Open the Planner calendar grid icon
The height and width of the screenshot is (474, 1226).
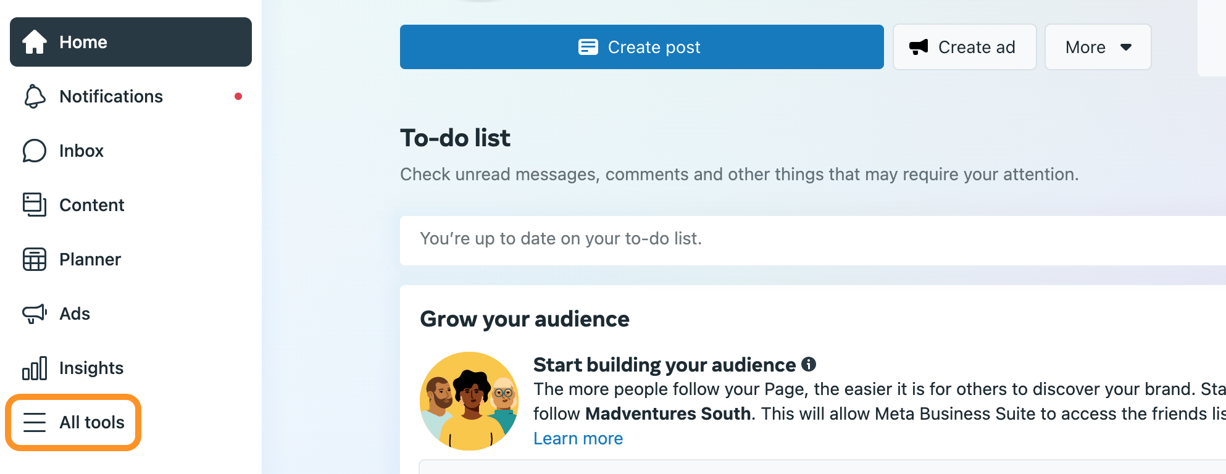click(35, 259)
